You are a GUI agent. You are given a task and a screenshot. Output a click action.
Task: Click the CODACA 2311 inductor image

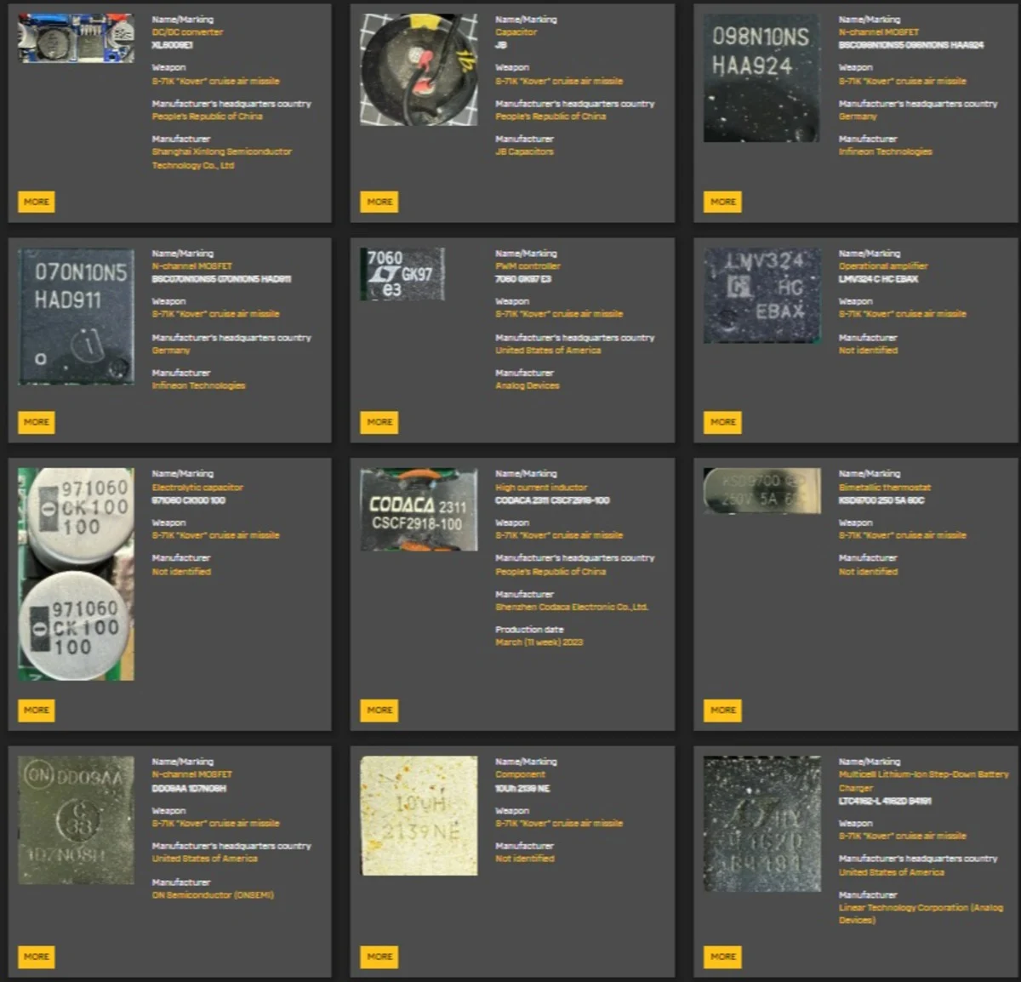coord(419,510)
